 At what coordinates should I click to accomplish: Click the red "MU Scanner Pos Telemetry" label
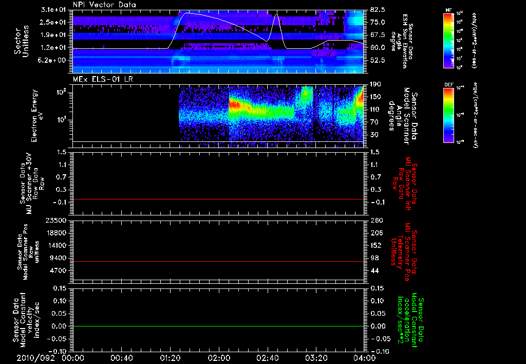(405, 252)
